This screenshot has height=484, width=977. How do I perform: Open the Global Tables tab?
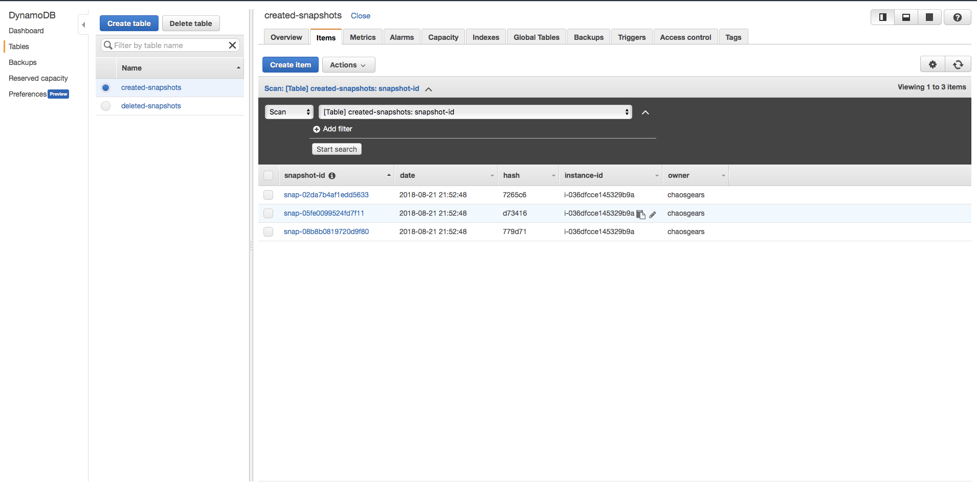pyautogui.click(x=536, y=37)
